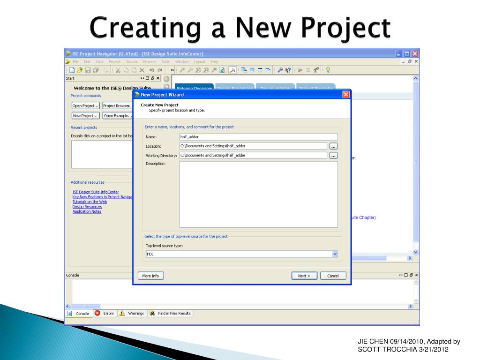Click the wrench settings toolbar icon
480x360 pixels.
(280, 70)
